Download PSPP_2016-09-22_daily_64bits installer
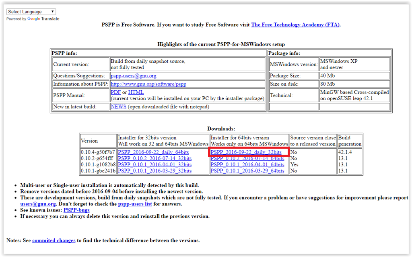This screenshot has width=412, height=257. (x=153, y=152)
